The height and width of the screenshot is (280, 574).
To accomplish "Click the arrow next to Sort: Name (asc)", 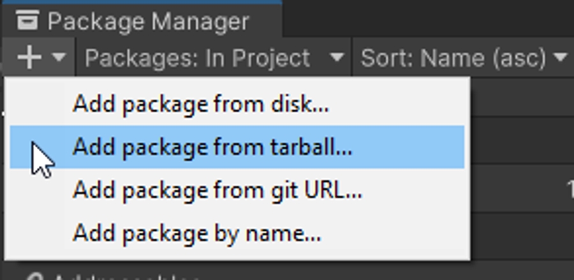I will point(561,59).
